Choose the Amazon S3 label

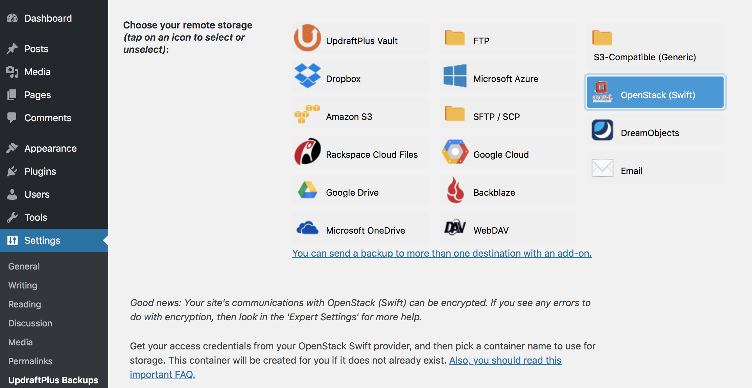point(349,117)
